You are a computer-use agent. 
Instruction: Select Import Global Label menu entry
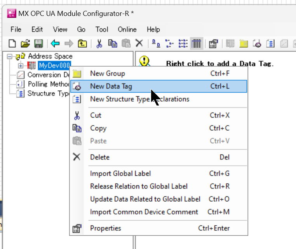[159, 173]
